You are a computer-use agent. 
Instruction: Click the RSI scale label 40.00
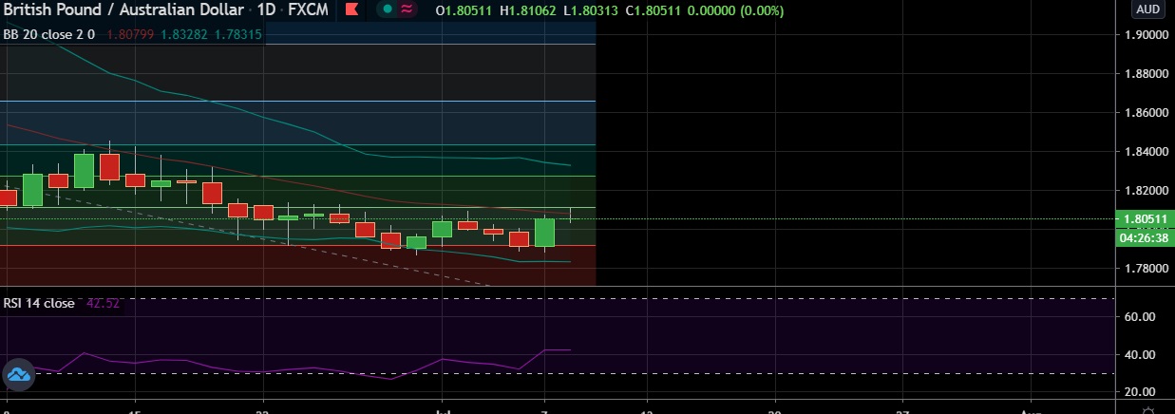point(1139,354)
